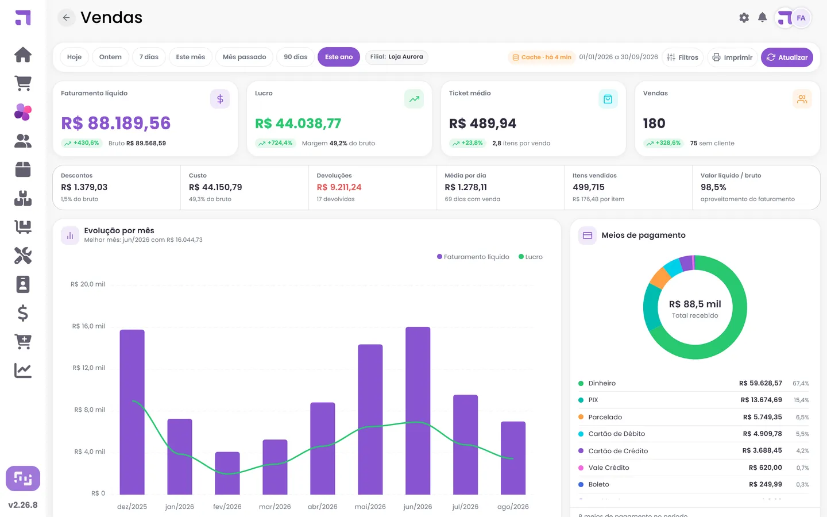827x517 pixels.
Task: Toggle Lucro legend in chart
Action: click(531, 257)
